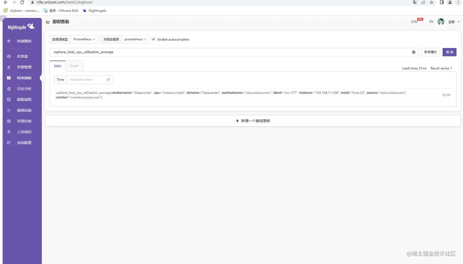Expand the 超管 user dropdown
The image size is (463, 264).
[x=454, y=22]
